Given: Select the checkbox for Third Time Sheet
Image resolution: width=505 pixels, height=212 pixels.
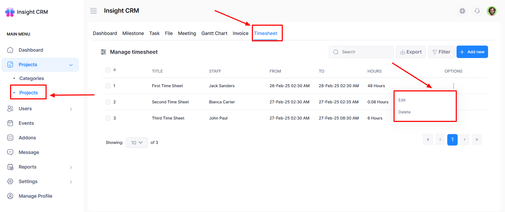Looking at the screenshot, I should pyautogui.click(x=108, y=118).
